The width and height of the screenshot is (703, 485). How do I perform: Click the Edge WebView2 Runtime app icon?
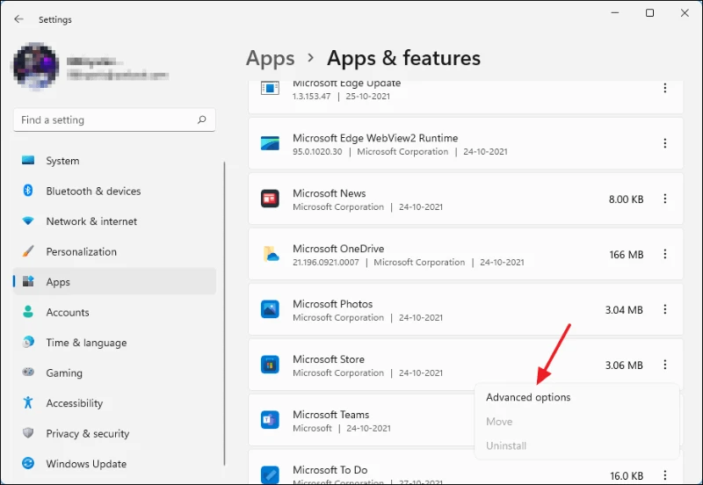270,143
